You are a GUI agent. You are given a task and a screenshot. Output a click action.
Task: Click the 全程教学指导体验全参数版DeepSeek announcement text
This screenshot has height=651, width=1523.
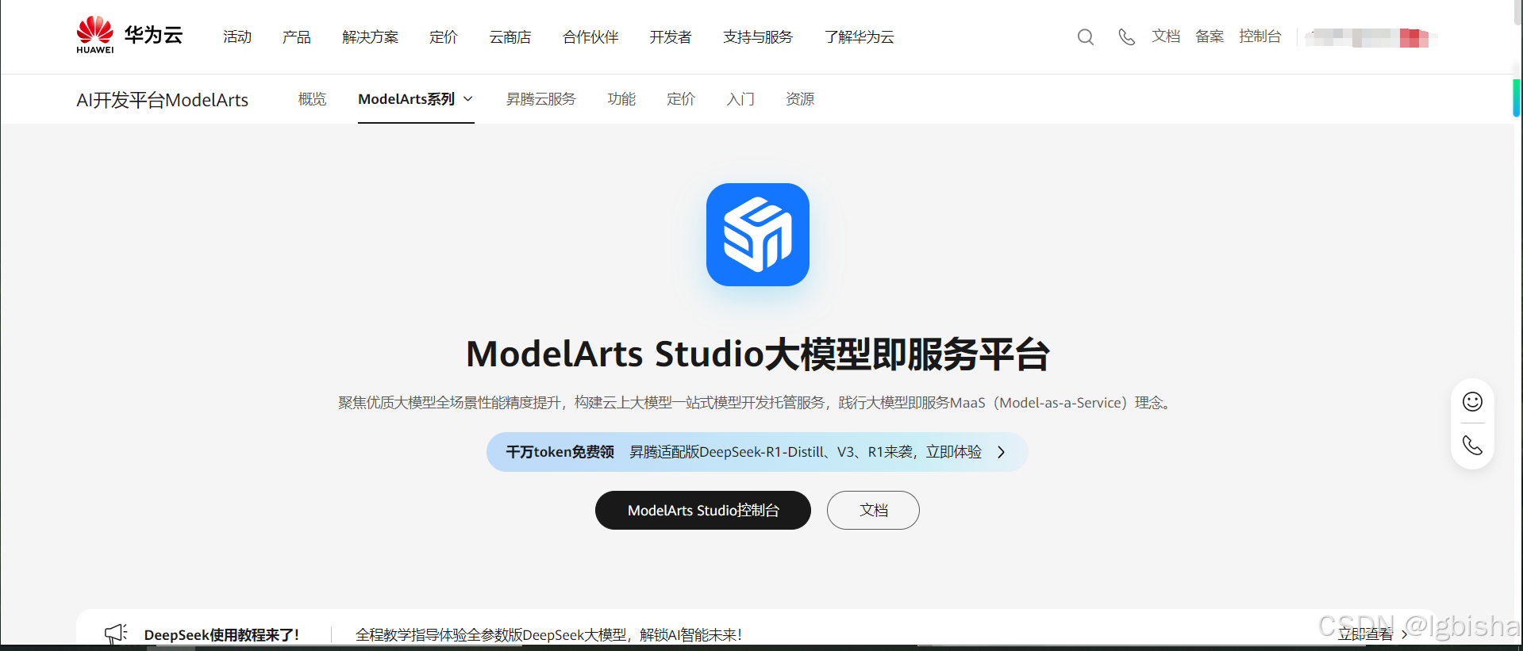pyautogui.click(x=548, y=634)
